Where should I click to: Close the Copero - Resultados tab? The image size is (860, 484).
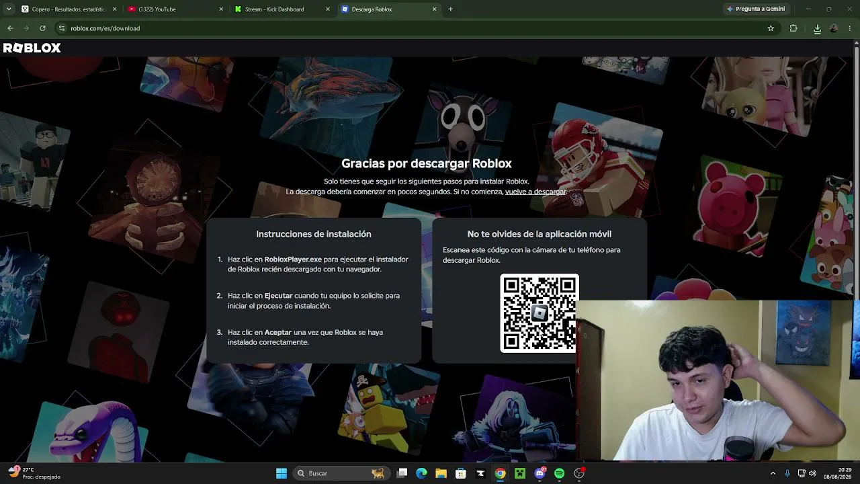(x=115, y=9)
